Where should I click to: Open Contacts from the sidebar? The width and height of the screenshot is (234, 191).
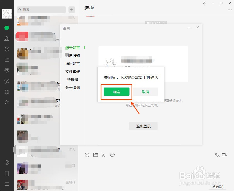click(7, 38)
